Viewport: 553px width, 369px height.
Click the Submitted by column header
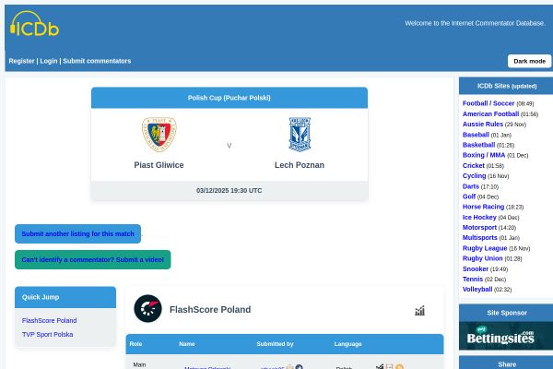[275, 344]
